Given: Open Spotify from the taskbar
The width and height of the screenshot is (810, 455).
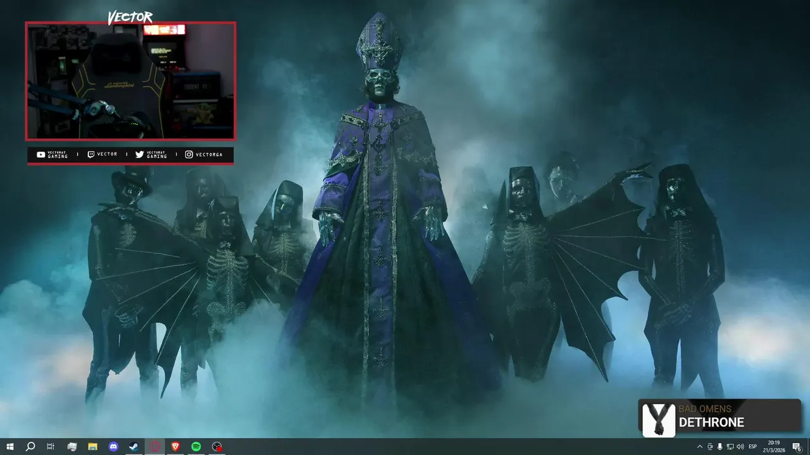Looking at the screenshot, I should click(196, 447).
